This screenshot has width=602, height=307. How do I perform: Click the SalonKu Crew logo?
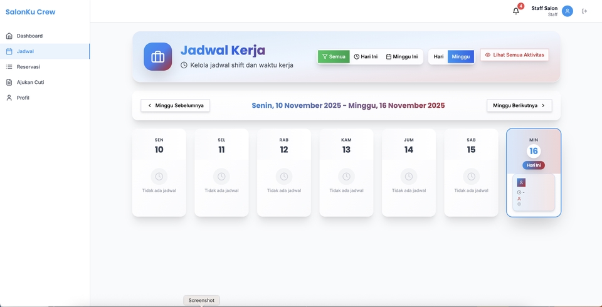click(x=30, y=12)
